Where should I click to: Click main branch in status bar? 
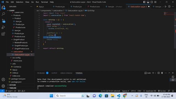coord(9,91)
